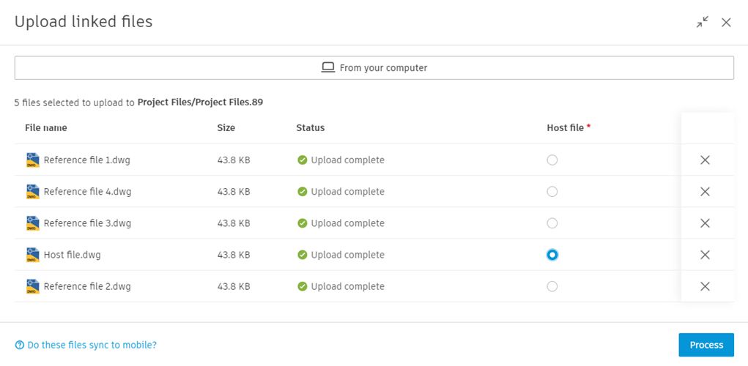This screenshot has width=748, height=366.
Task: Remove Reference file 1.dwg from upload list
Action: (705, 160)
